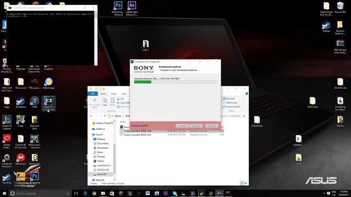Click the Copy icon in Explorer ribbon

pyautogui.click(x=105, y=102)
